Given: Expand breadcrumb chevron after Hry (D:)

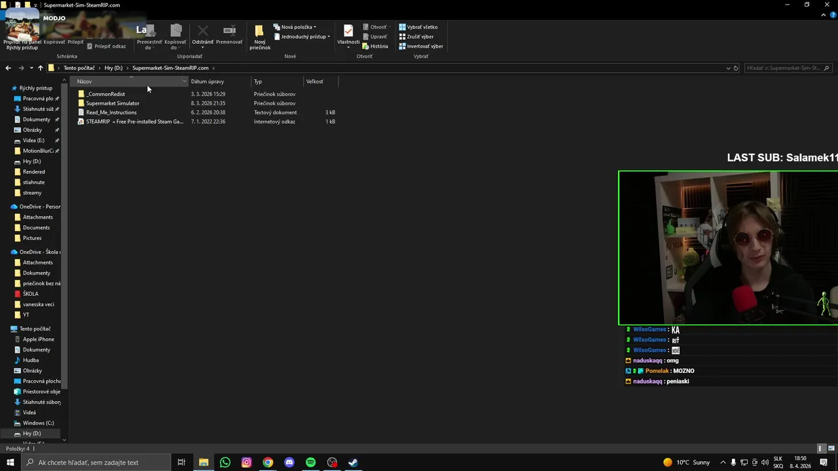Looking at the screenshot, I should [x=128, y=68].
